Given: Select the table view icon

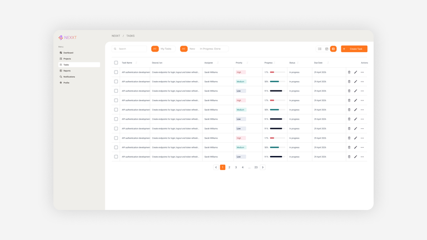Looking at the screenshot, I should (x=334, y=49).
